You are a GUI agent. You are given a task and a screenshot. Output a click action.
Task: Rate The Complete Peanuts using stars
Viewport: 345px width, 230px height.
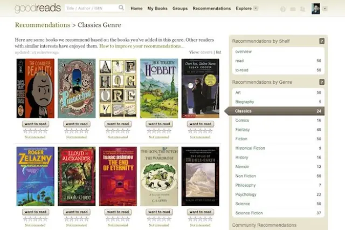[x=36, y=131]
